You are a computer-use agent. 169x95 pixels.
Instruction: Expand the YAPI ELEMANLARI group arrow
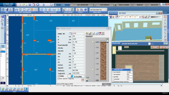(x=37, y=12)
